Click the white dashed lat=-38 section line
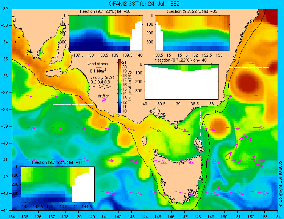 (73, 105)
